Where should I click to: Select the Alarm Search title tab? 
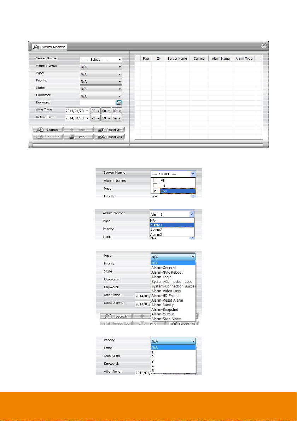click(x=49, y=47)
